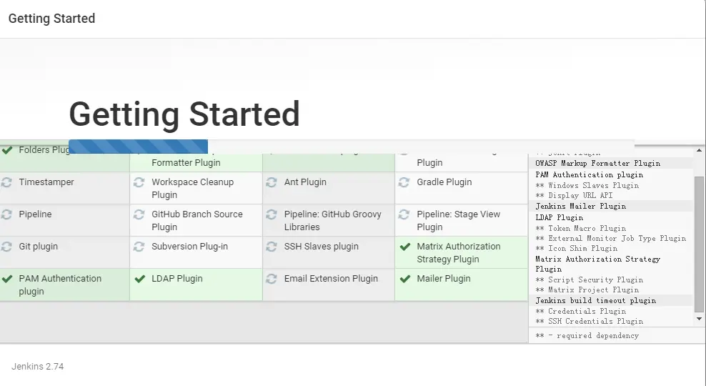
Task: Click OWASP Markup Formatter Plugin log entry
Action: click(x=597, y=164)
